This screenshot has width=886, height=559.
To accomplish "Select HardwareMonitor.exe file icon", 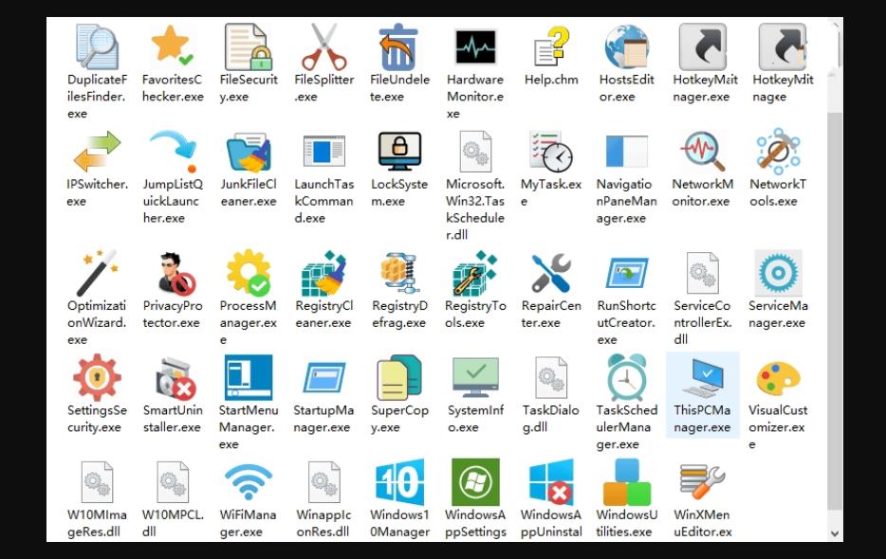I will [475, 46].
